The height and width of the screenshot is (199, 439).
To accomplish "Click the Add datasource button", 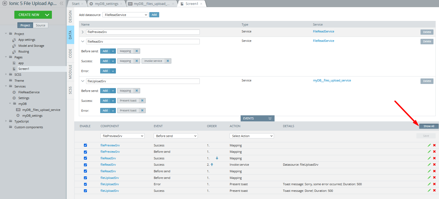I will point(154,15).
